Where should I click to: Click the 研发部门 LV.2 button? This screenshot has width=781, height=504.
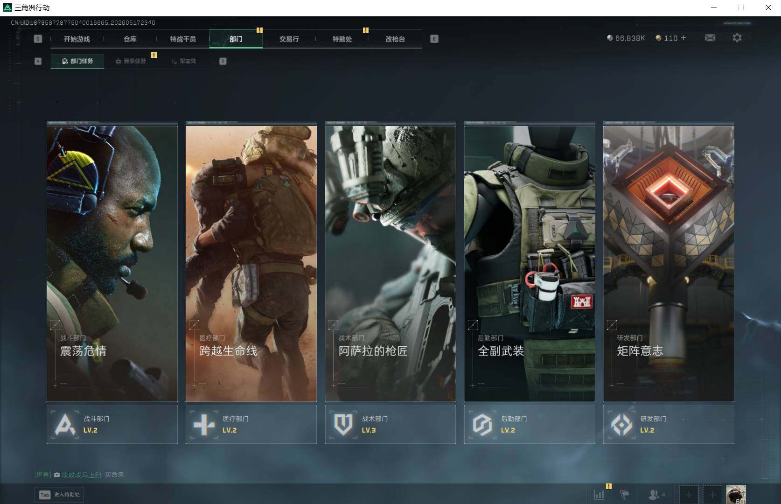point(669,424)
